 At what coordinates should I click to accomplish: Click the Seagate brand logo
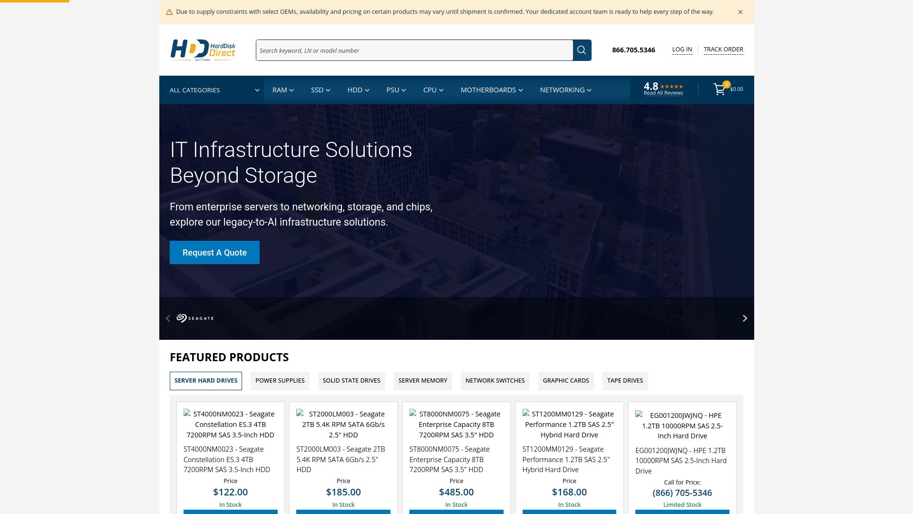(x=195, y=318)
